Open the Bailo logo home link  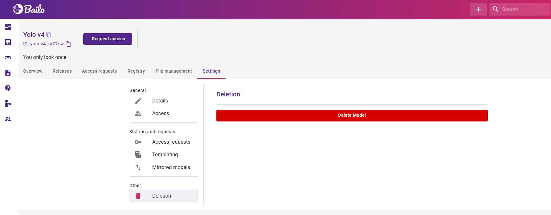29,9
